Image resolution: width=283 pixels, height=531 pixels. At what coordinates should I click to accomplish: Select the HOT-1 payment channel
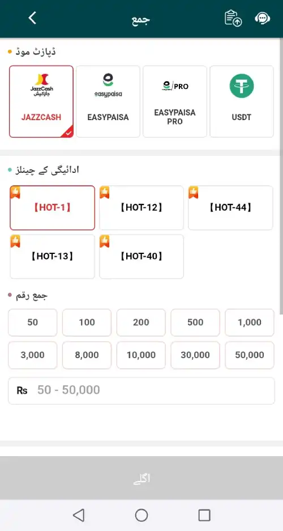tap(53, 207)
